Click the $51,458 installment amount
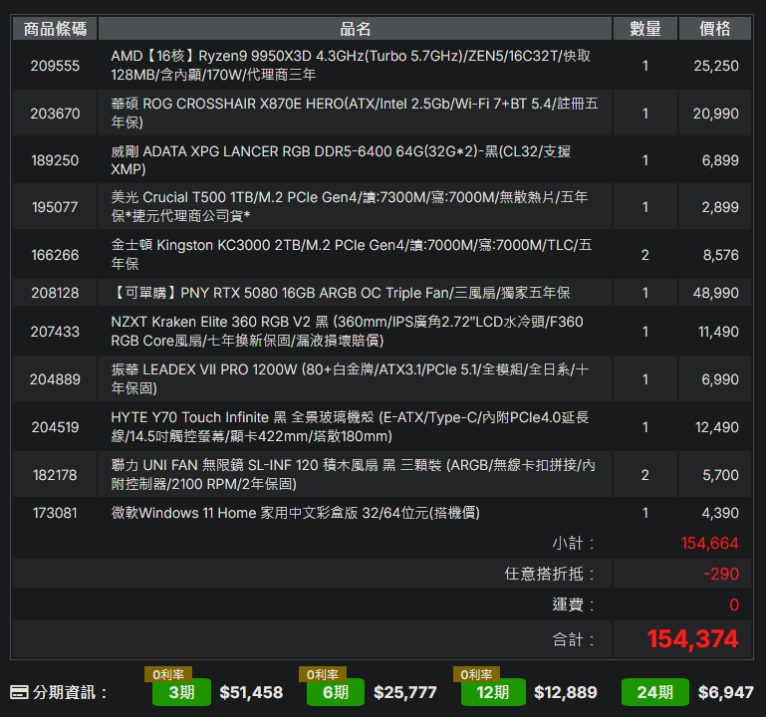This screenshot has width=766, height=717. (251, 692)
